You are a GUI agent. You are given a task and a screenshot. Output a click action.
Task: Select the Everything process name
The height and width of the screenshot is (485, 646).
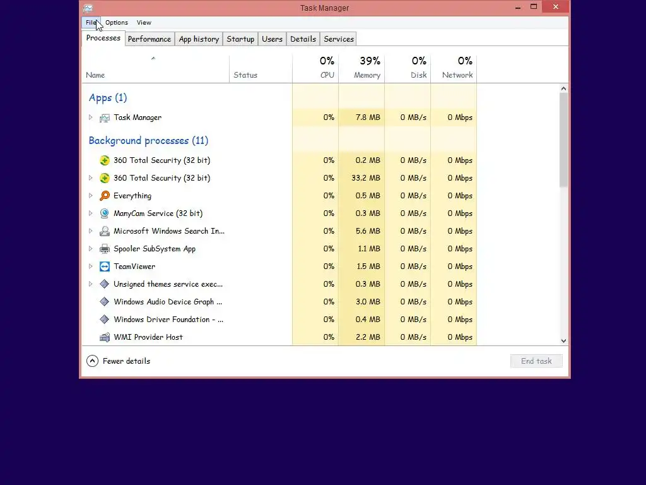132,196
